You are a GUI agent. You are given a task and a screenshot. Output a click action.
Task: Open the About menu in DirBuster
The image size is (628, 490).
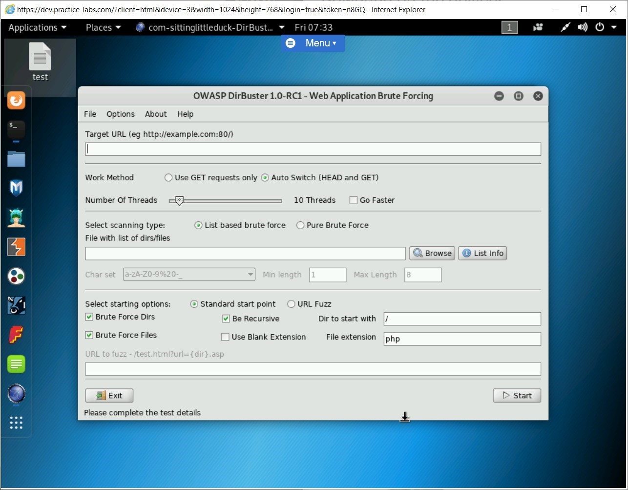[x=155, y=114]
